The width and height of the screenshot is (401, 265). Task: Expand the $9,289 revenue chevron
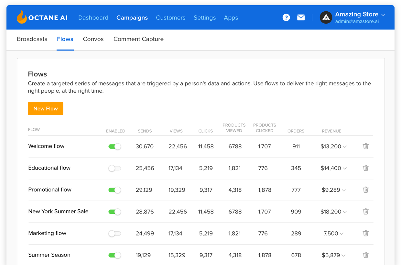pos(343,190)
